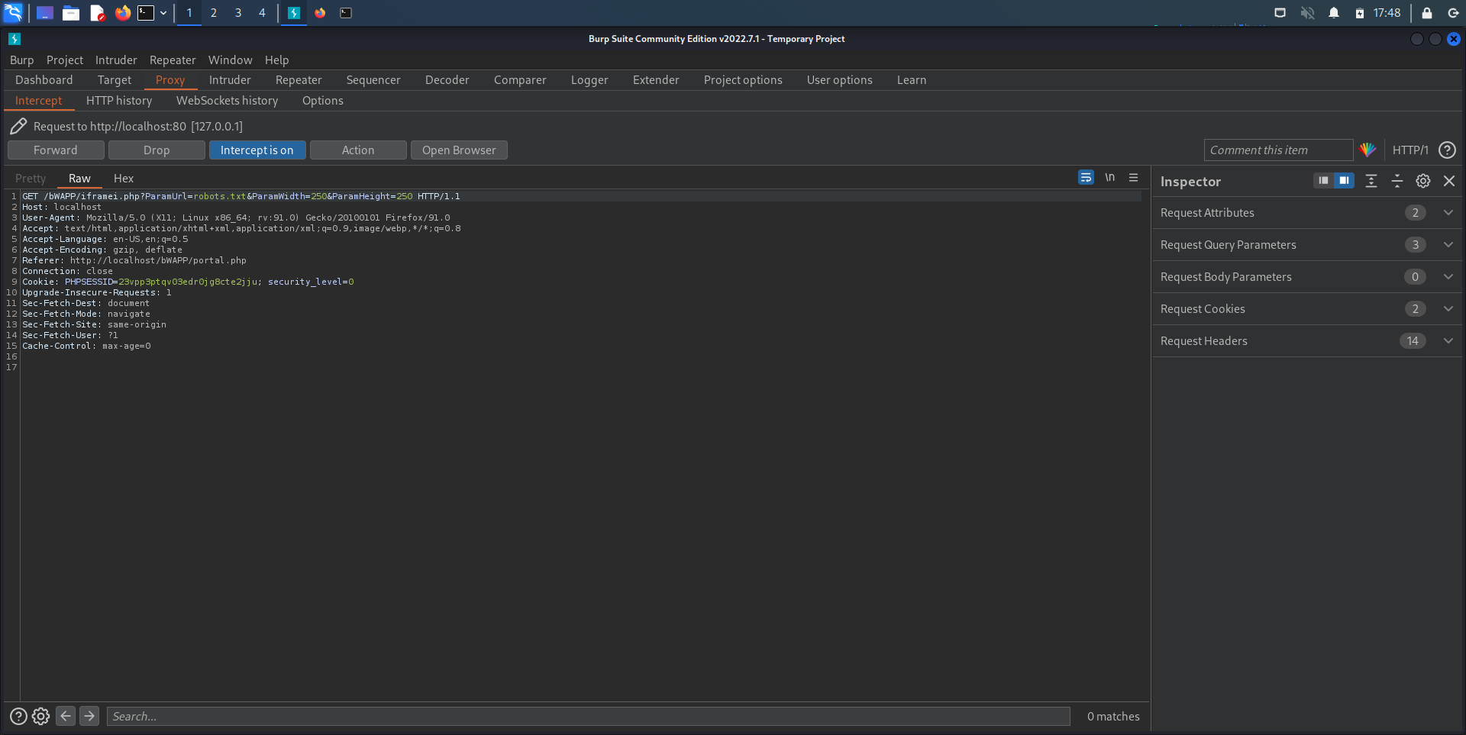Toggle the Intercept is on button
The image size is (1466, 735).
click(x=257, y=150)
